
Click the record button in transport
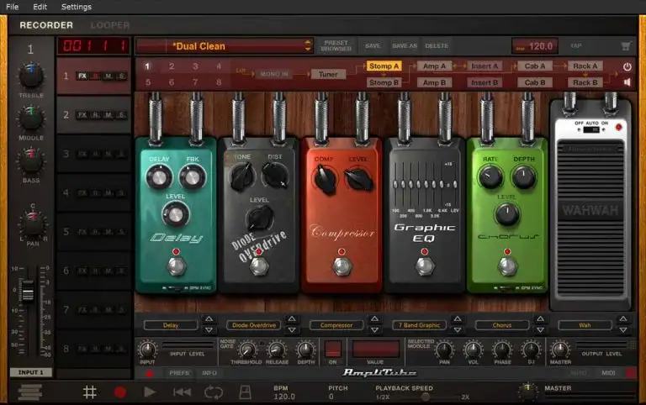(x=120, y=392)
